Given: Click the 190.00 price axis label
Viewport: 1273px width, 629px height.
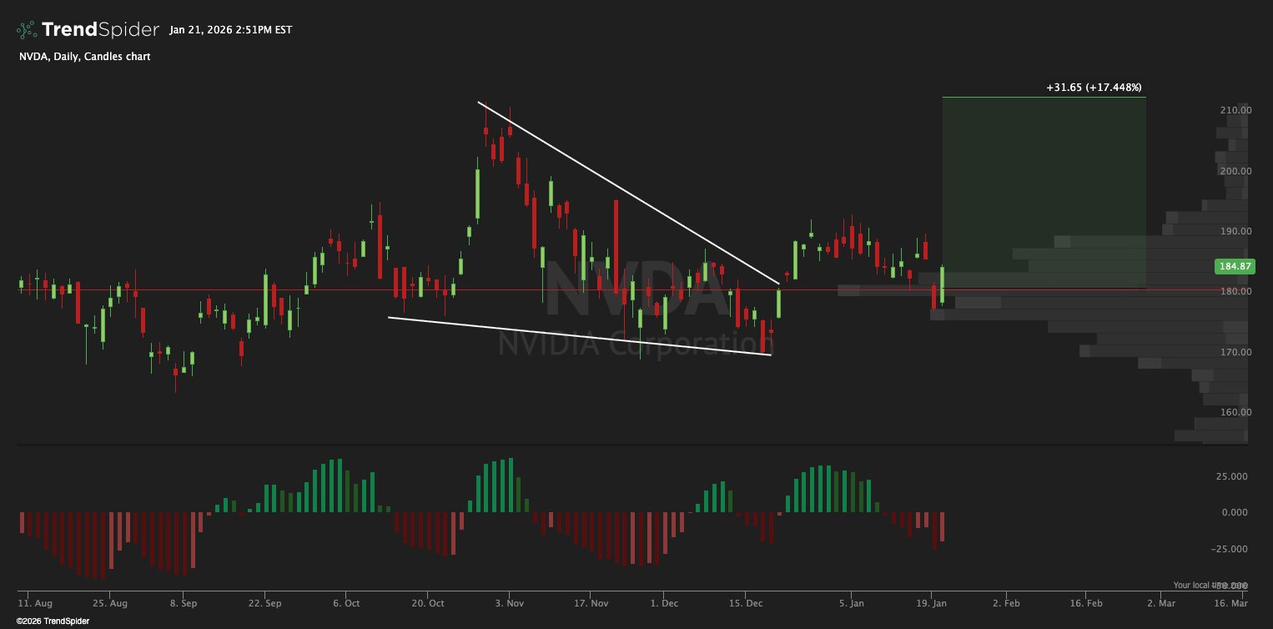Looking at the screenshot, I should coord(1235,231).
